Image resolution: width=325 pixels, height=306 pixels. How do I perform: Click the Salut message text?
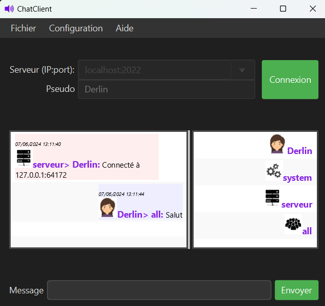pos(174,215)
